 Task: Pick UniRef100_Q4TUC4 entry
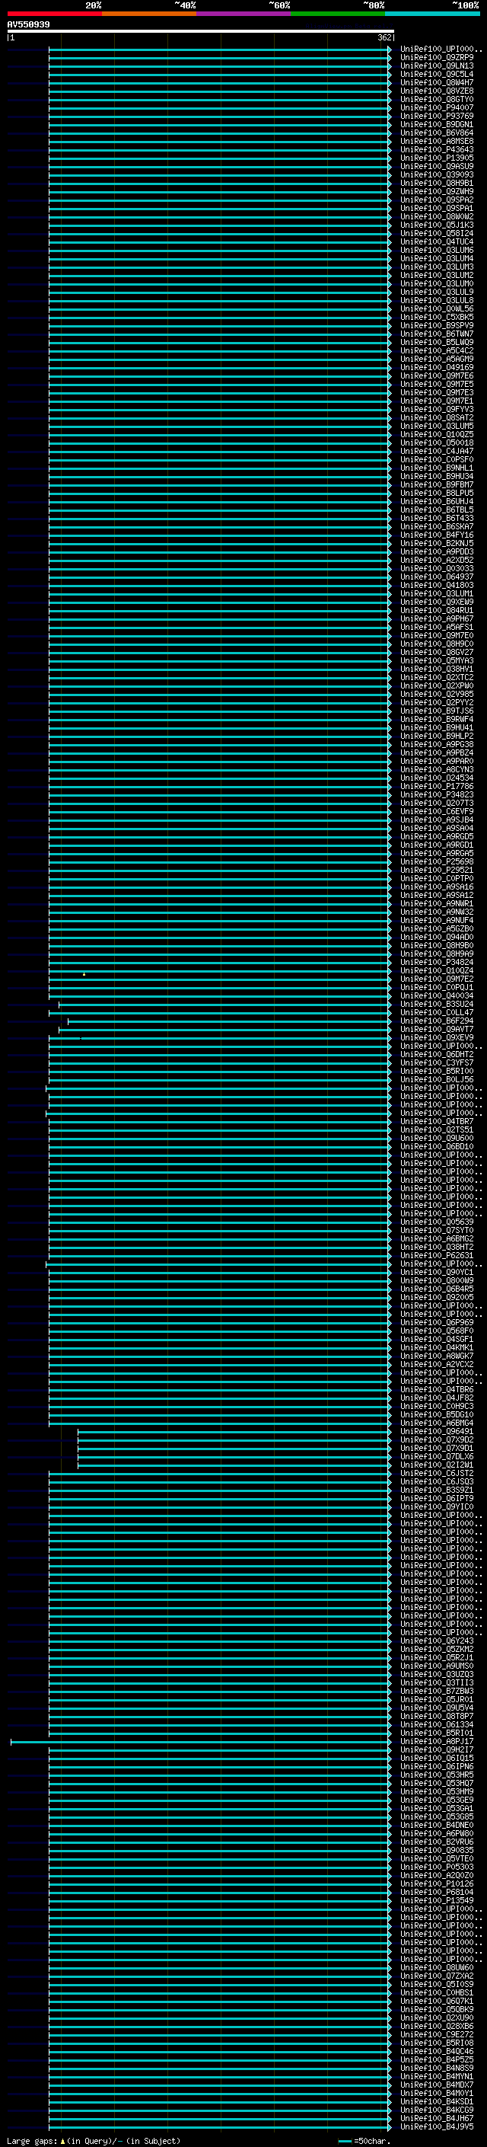click(436, 241)
